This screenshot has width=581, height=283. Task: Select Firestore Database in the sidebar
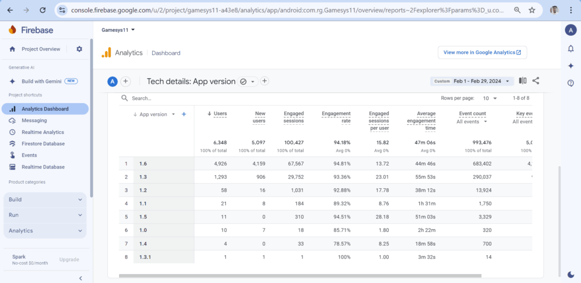(x=43, y=144)
